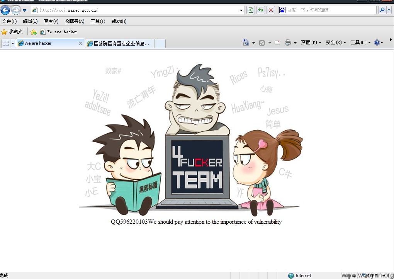Open the recent pages dropdown arrow
Viewport: 394px width, 279px height.
point(24,10)
